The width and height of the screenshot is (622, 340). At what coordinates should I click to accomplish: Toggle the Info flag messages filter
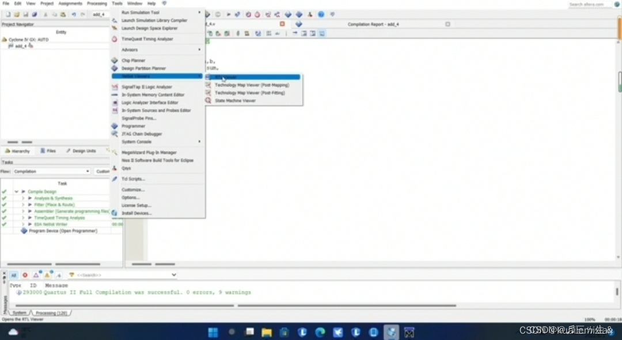click(x=59, y=275)
